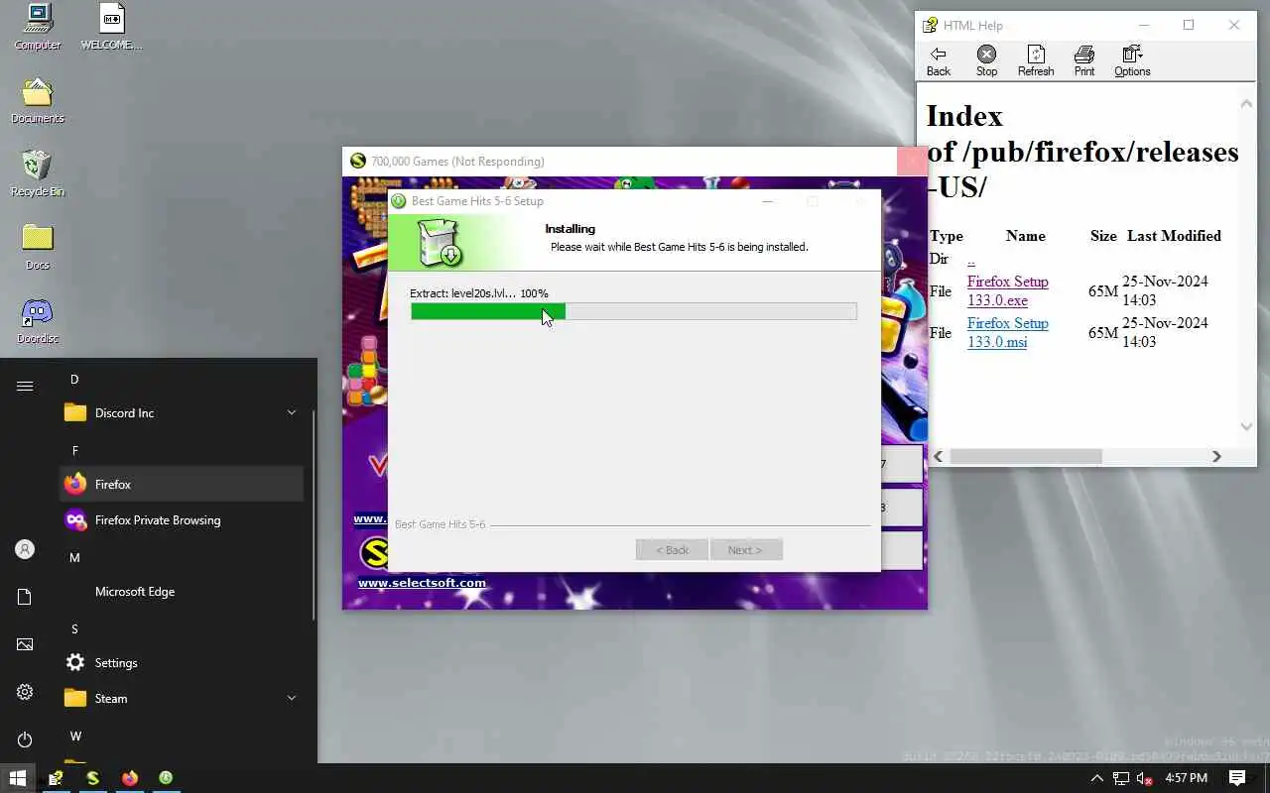Switch to Selectsoft games taskbar icon
1270x793 pixels.
tap(92, 778)
